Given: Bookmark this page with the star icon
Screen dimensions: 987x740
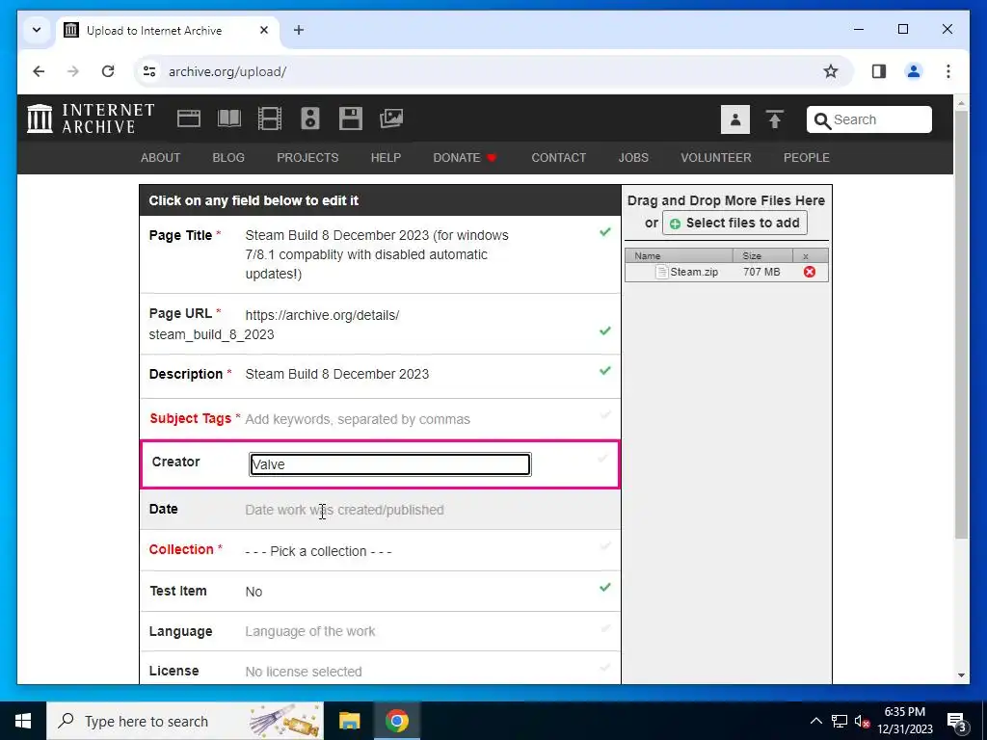Looking at the screenshot, I should click(831, 71).
